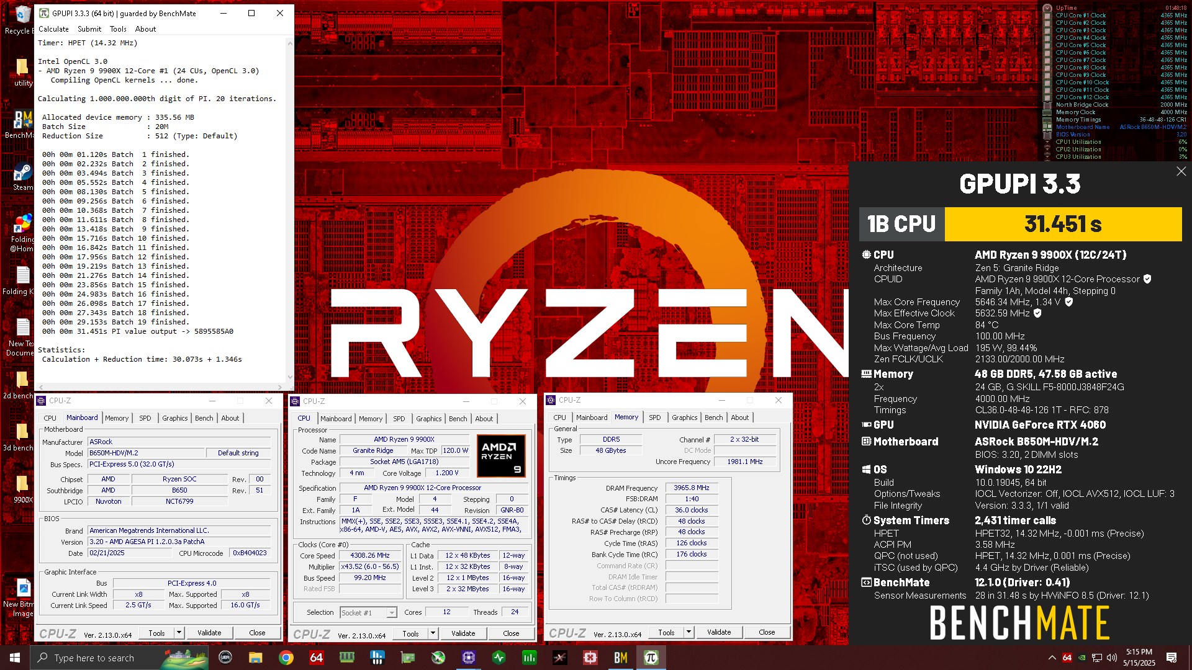Screen dimensions: 1192x670
Task: Click the blue bars taskbar icon
Action: (377, 658)
